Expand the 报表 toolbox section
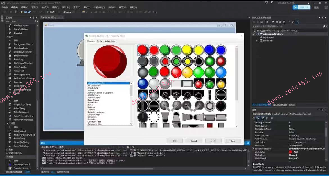Image resolution: width=329 pixels, height=176 pixels. coord(7,150)
